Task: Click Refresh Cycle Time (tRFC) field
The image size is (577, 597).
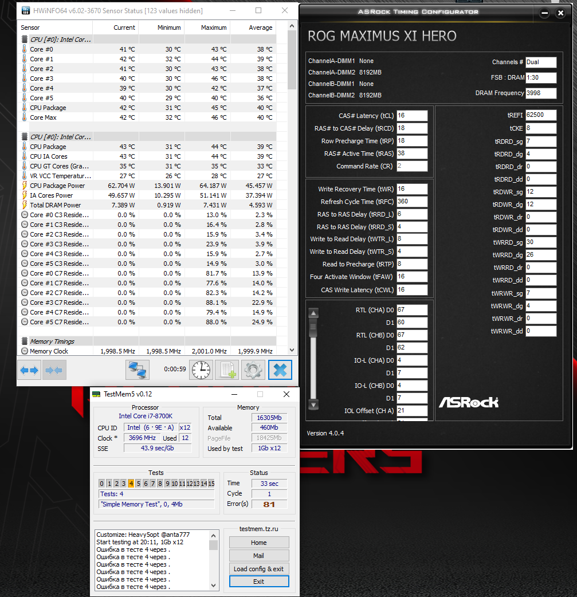Action: 412,202
